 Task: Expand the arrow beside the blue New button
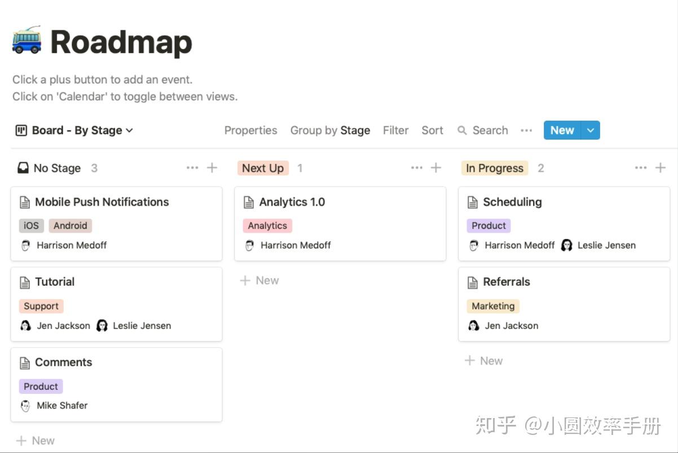coord(591,130)
